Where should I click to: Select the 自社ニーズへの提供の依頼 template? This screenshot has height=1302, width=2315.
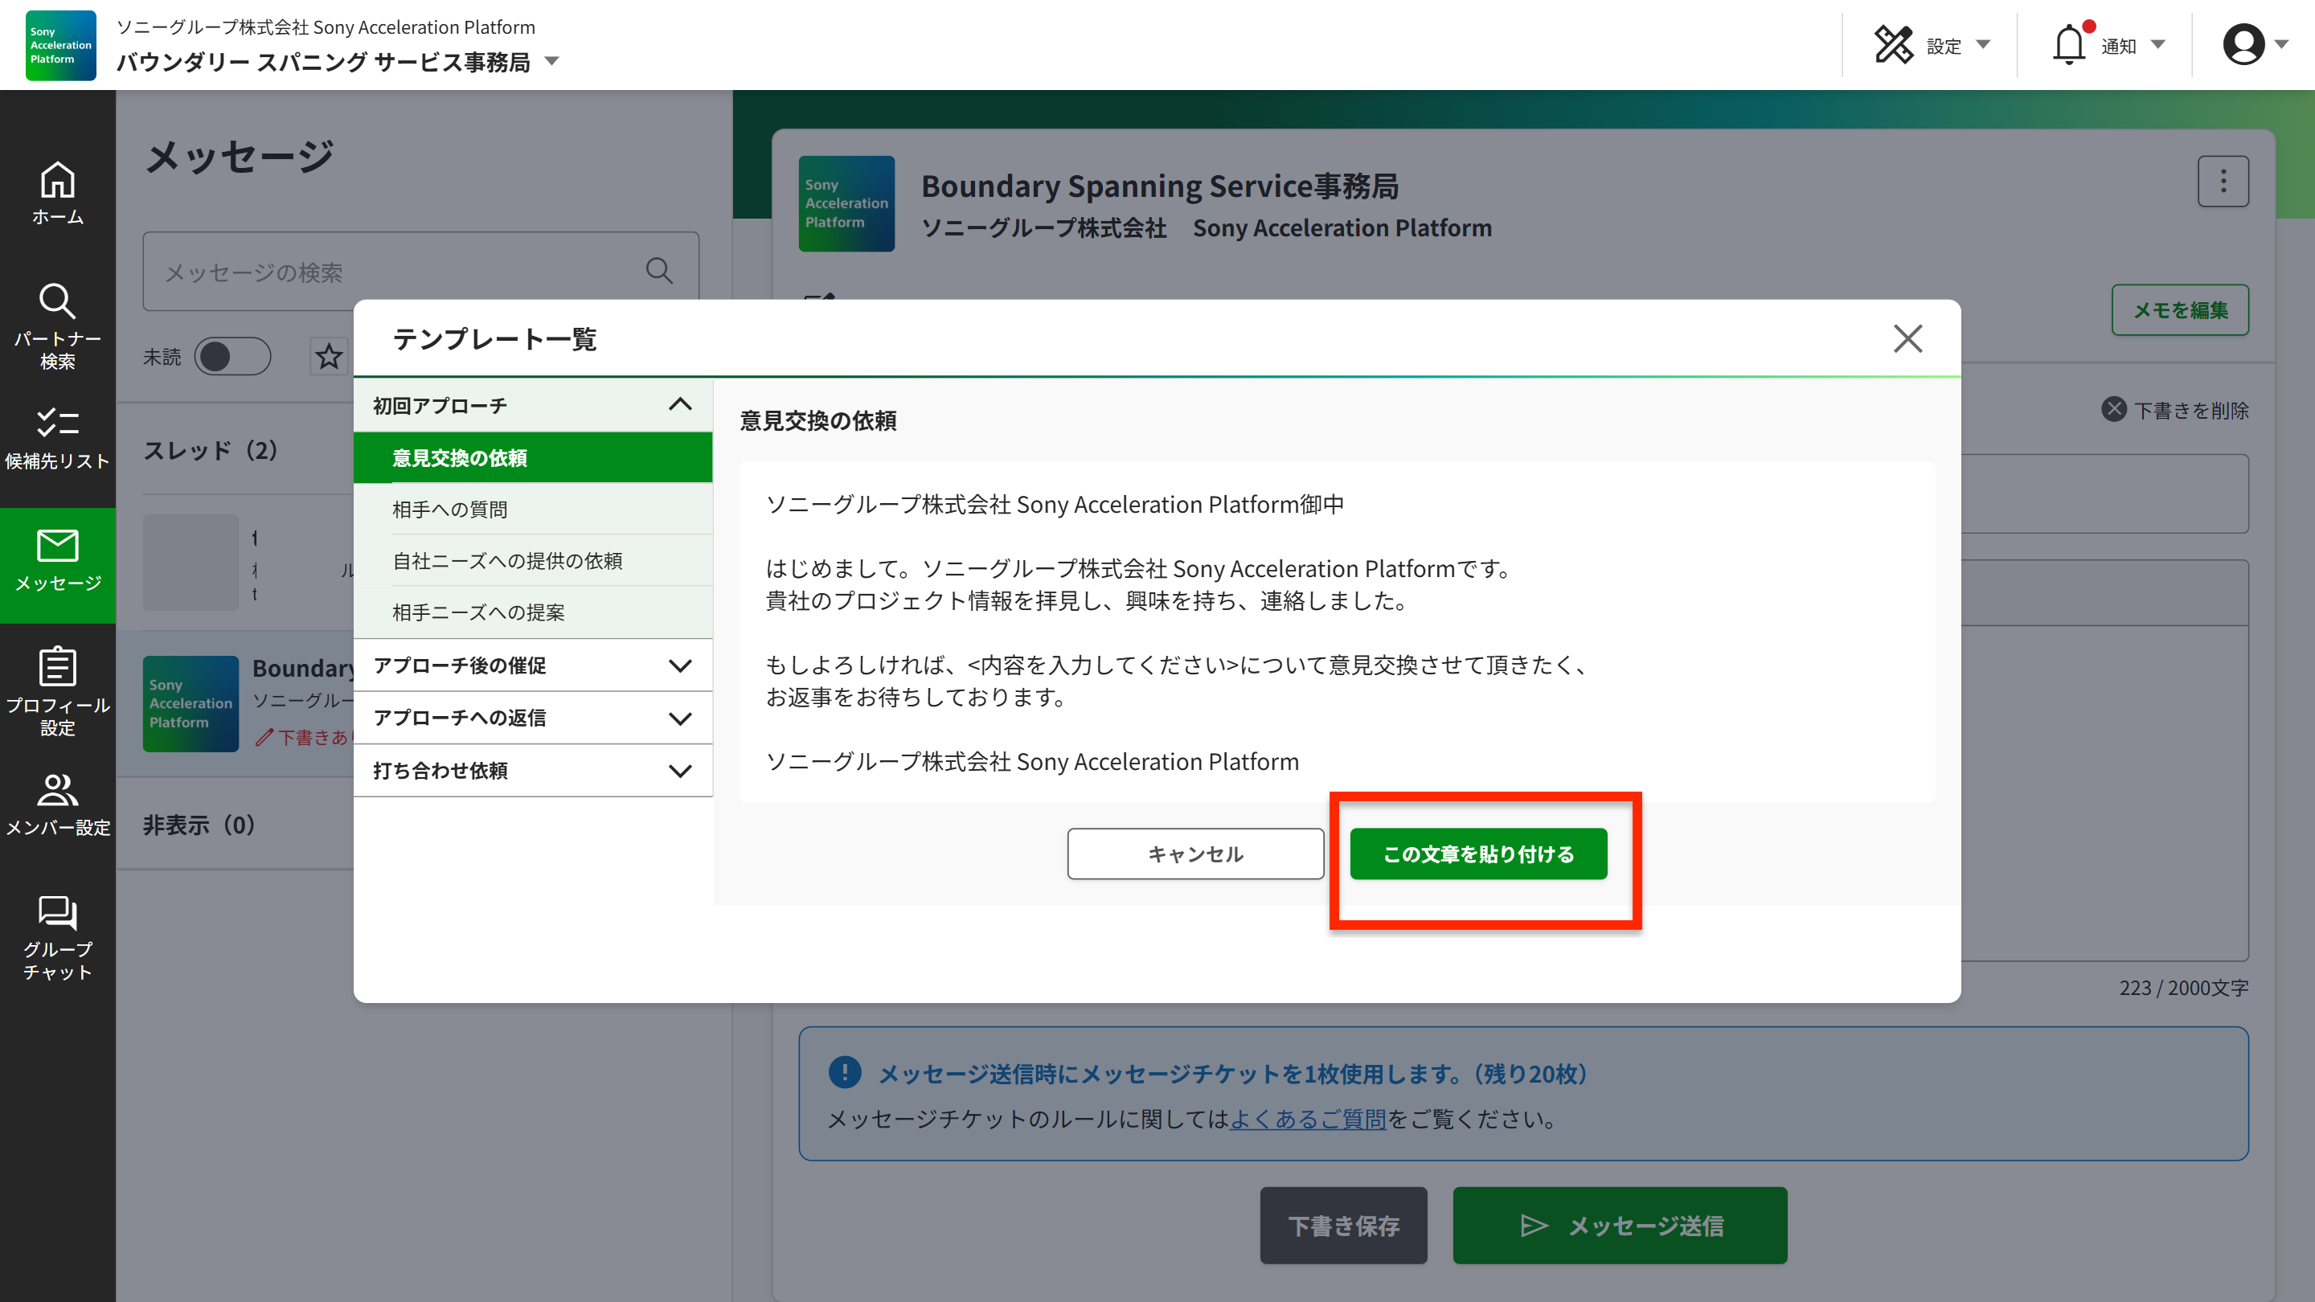coord(507,561)
